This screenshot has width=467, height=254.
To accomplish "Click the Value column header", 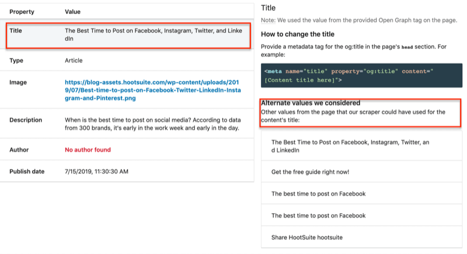I will (72, 12).
